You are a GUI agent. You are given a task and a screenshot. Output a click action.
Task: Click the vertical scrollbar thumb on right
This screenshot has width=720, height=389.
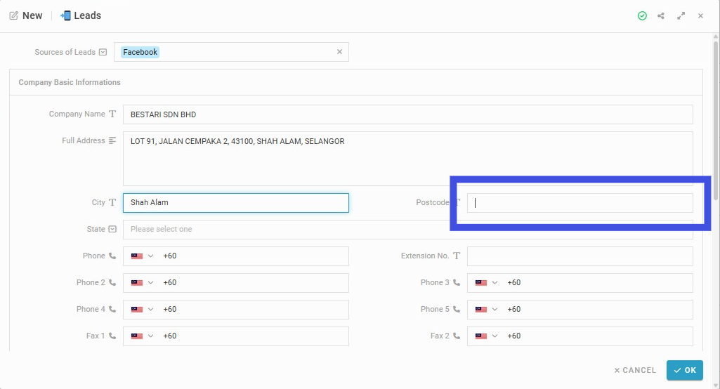point(715,120)
